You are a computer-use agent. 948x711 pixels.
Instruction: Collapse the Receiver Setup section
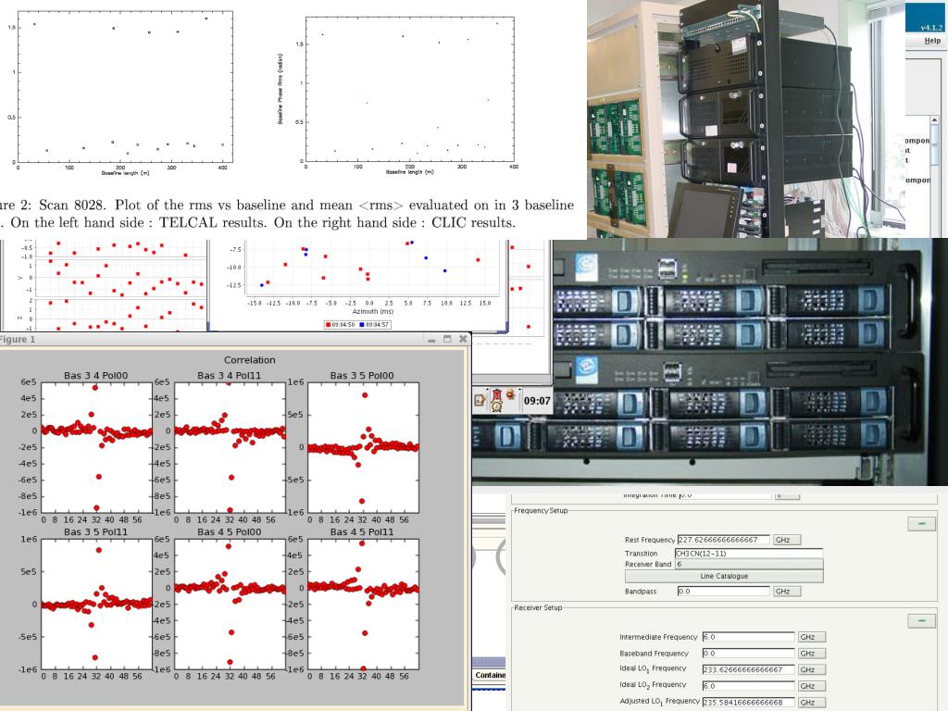tap(921, 621)
